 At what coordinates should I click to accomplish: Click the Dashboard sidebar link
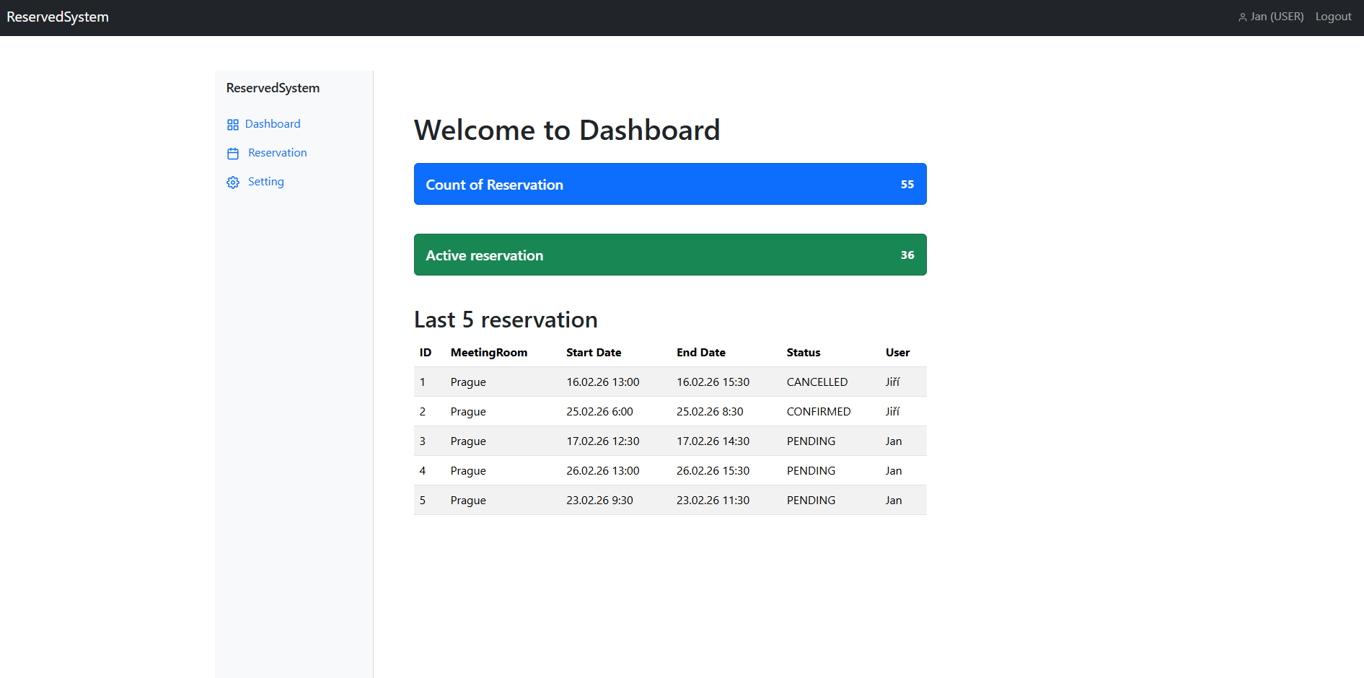273,123
